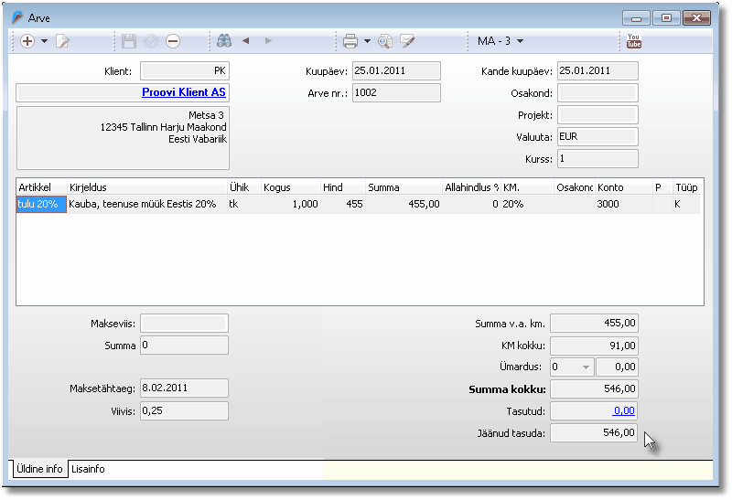Go to previous record with left arrow
Image resolution: width=732 pixels, height=500 pixels.
tap(245, 41)
